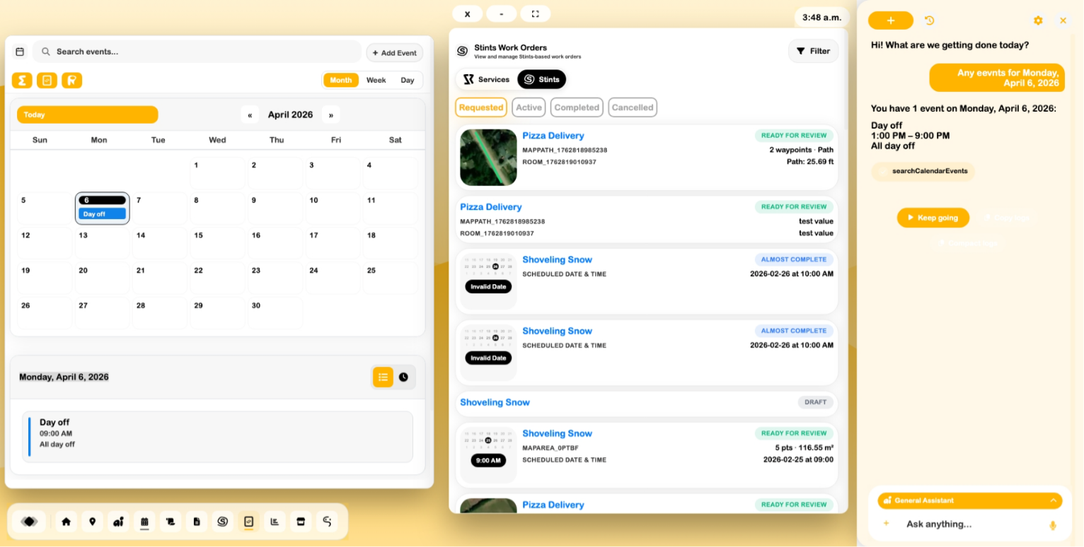Switch to list view for day events

click(383, 377)
